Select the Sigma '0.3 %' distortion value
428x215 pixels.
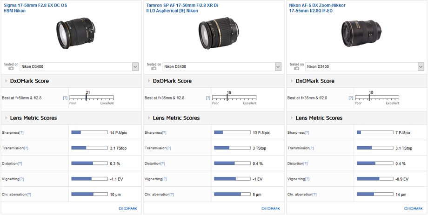click(x=115, y=164)
